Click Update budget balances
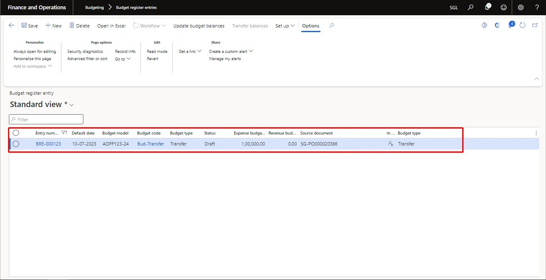The image size is (546, 280). click(199, 26)
